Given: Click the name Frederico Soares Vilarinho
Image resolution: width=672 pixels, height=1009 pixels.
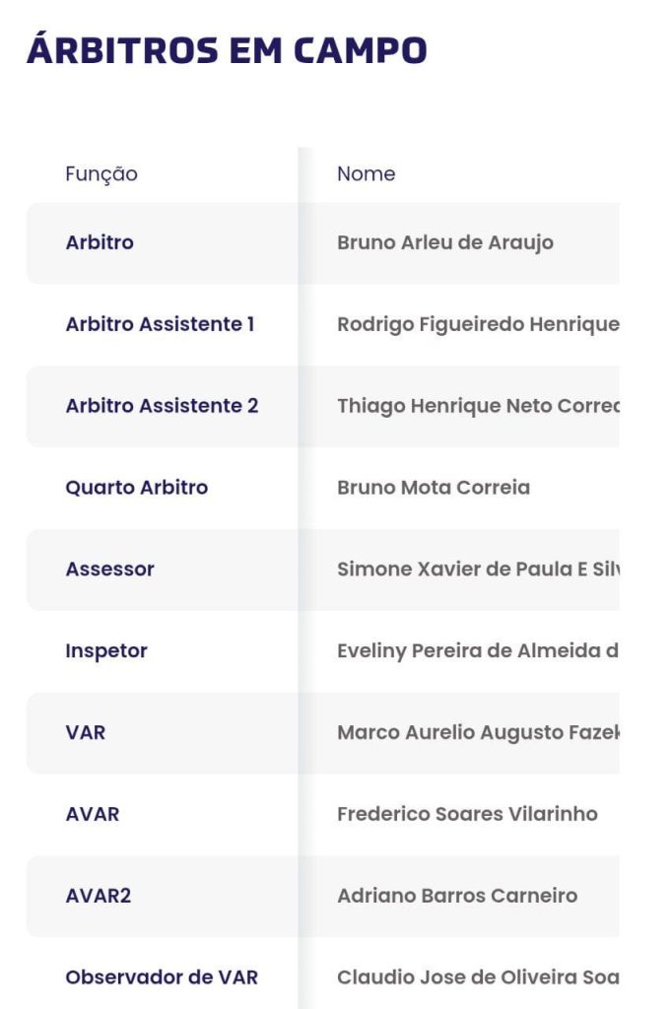Looking at the screenshot, I should tap(467, 815).
